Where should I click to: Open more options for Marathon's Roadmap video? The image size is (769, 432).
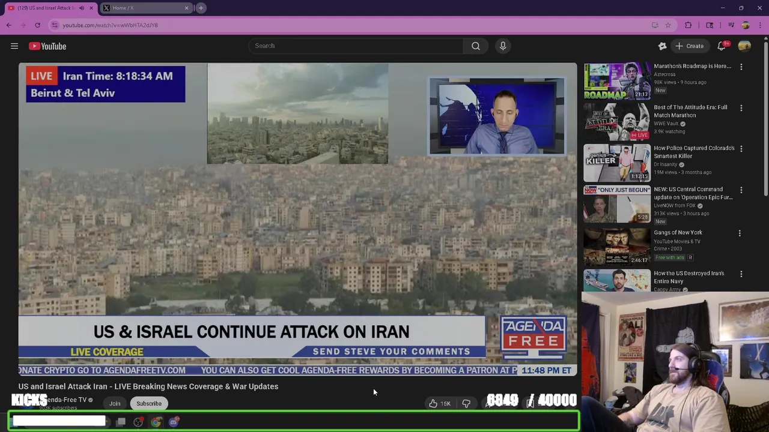[x=741, y=67]
